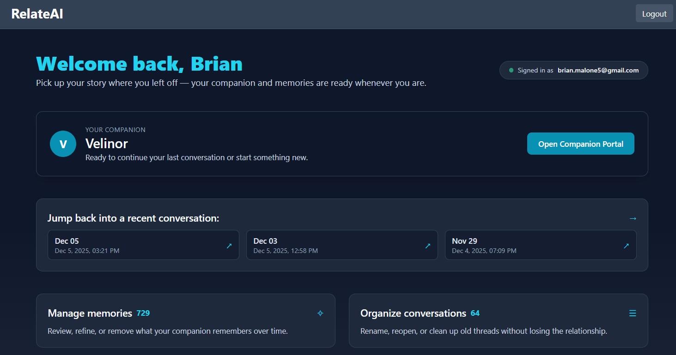Viewport: 676px width, 355px height.
Task: Click the "Dec 5, 2025, 03:21 PM" timestamp
Action: coord(87,251)
